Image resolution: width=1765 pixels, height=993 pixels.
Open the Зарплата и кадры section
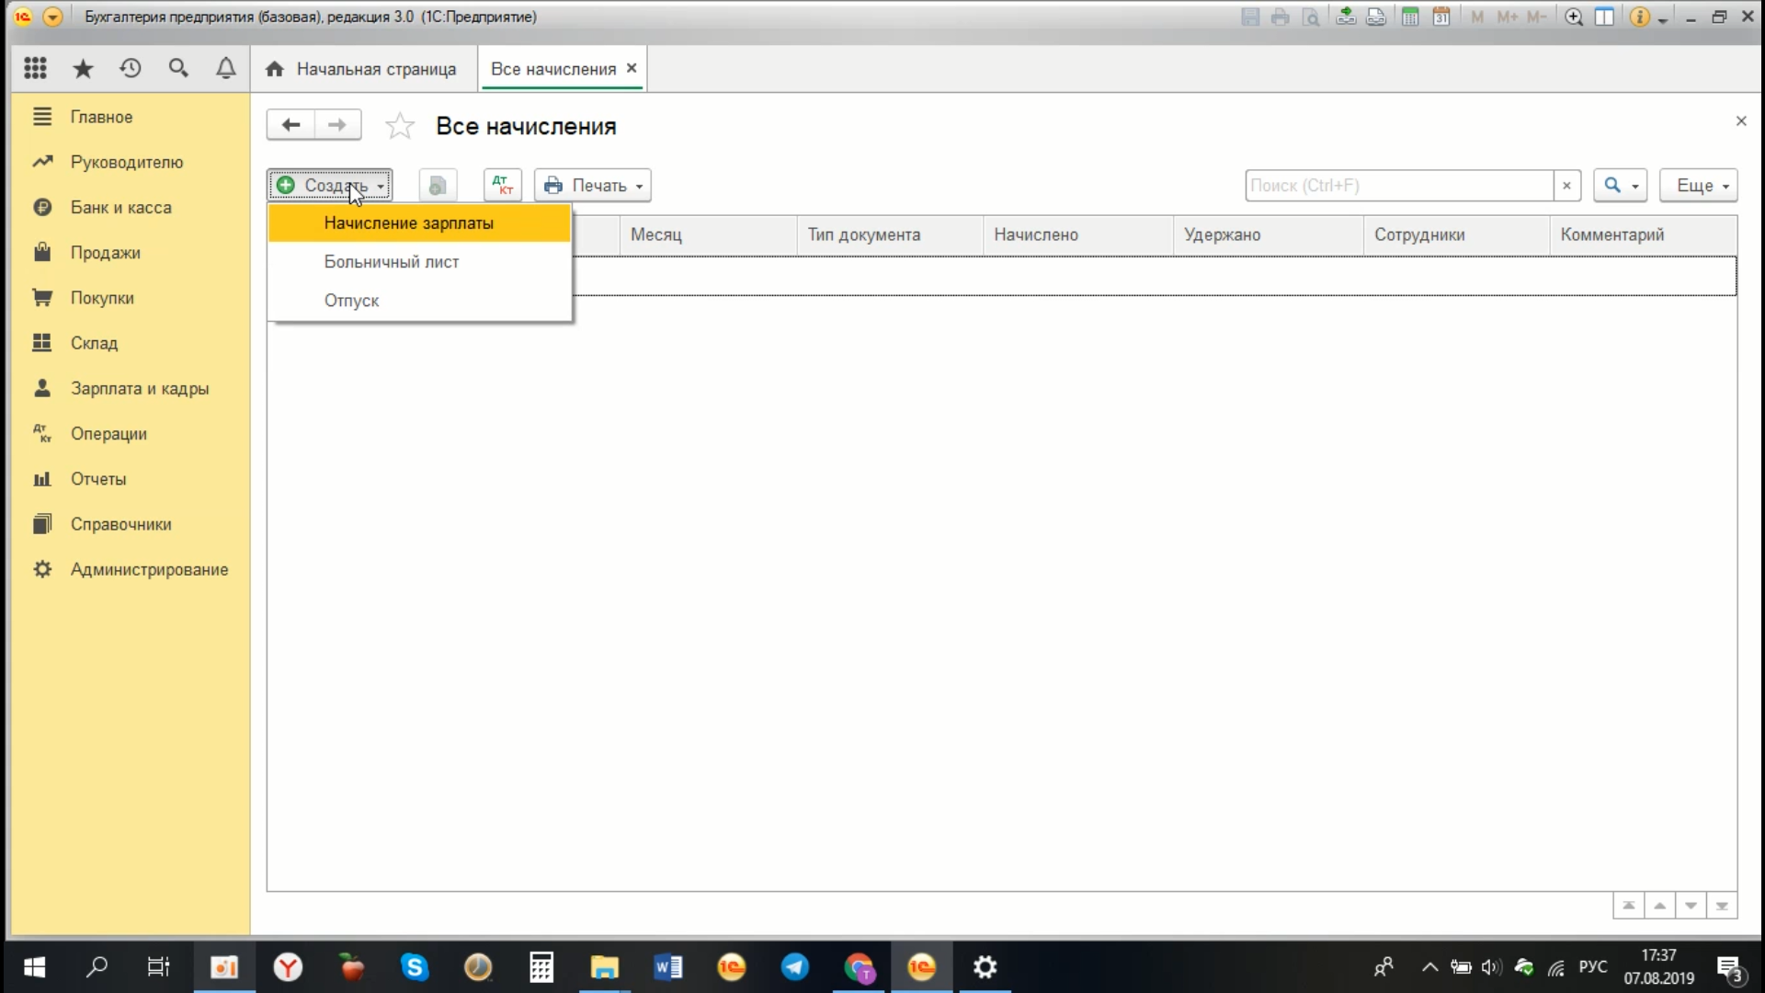pyautogui.click(x=140, y=388)
